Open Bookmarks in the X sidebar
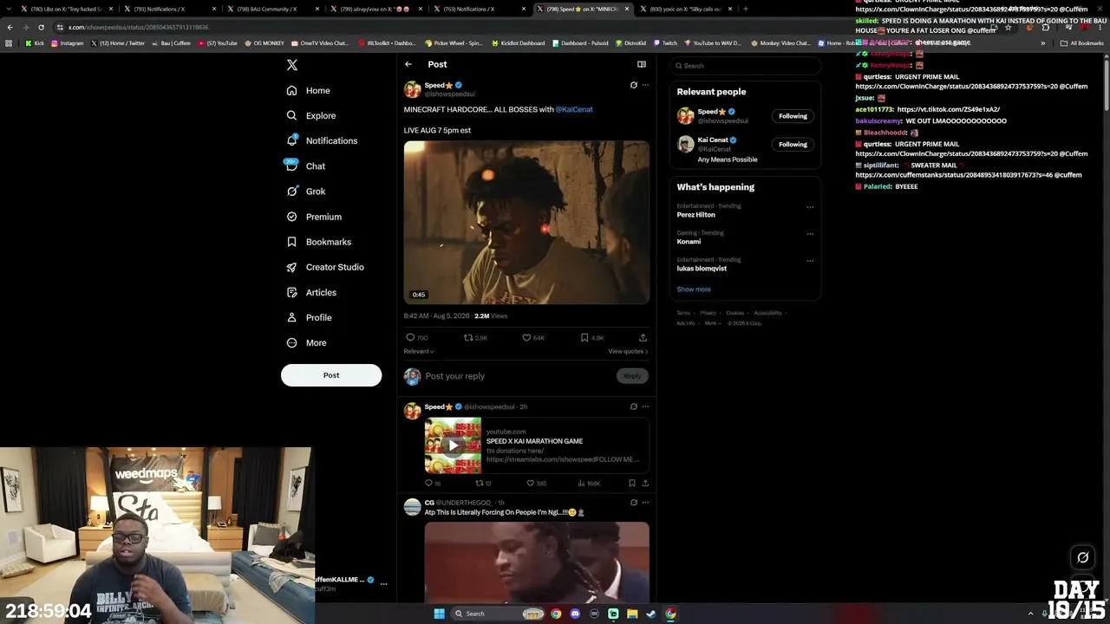 pyautogui.click(x=318, y=242)
